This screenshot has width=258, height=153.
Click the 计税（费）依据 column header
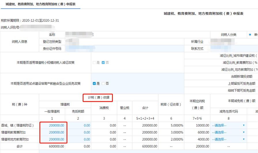[x=98, y=98]
